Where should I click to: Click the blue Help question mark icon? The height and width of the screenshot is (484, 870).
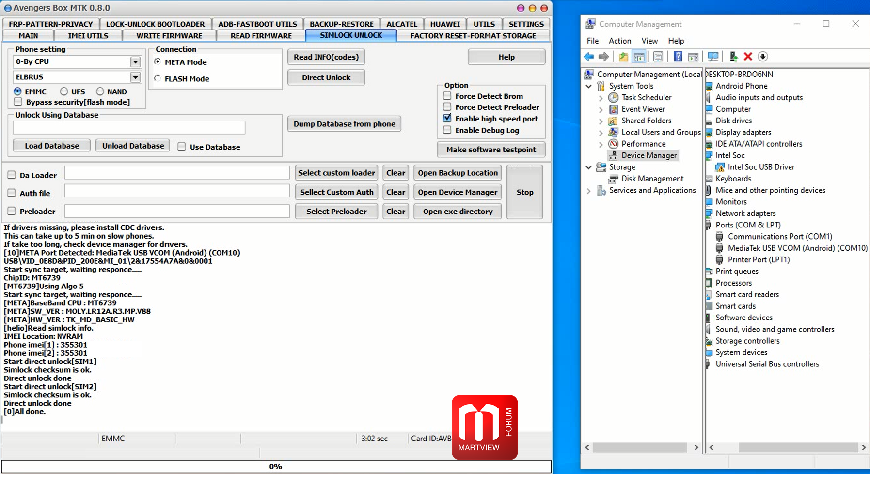pyautogui.click(x=678, y=57)
